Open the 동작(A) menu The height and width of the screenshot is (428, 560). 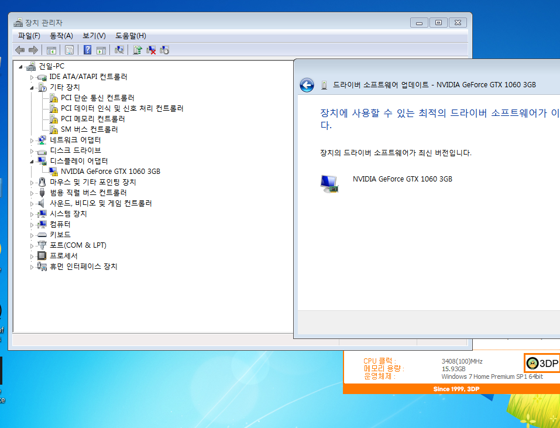[61, 36]
